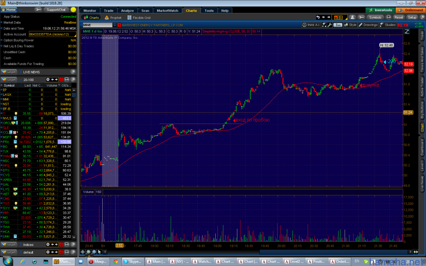Click the pan crosshair tool below the chart
The height and width of the screenshot is (266, 426).
pyautogui.click(x=83, y=252)
